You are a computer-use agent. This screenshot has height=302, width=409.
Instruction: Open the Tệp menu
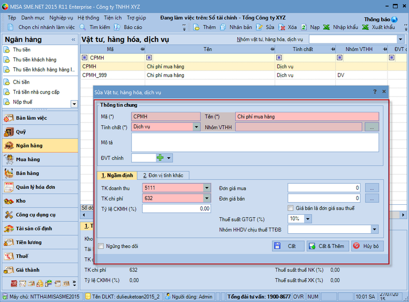12,18
